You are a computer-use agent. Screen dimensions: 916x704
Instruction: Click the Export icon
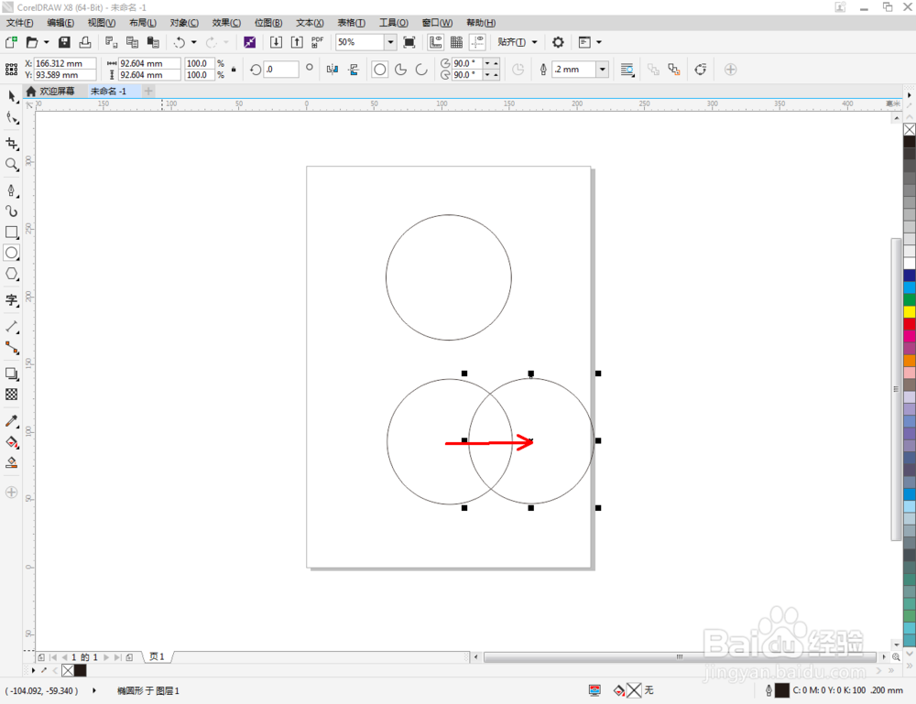coord(297,42)
